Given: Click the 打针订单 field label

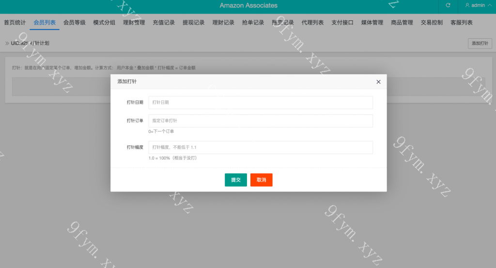Looking at the screenshot, I should point(135,121).
